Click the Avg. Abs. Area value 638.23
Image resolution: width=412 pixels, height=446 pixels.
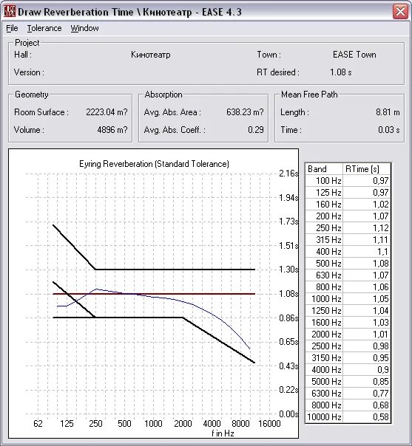coord(245,112)
